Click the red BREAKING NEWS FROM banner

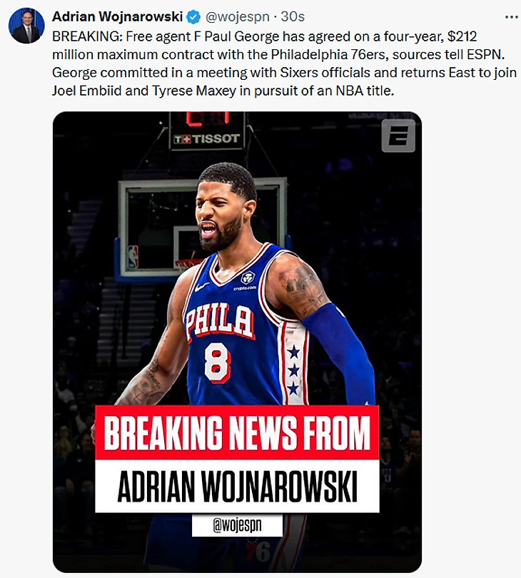(x=237, y=432)
